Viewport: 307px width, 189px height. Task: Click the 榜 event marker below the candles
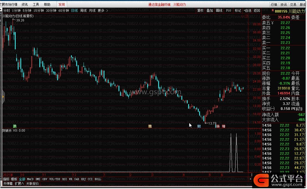pos(150,126)
